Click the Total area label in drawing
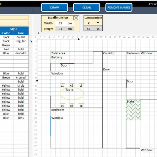The image size is (157, 157). [x=58, y=53]
